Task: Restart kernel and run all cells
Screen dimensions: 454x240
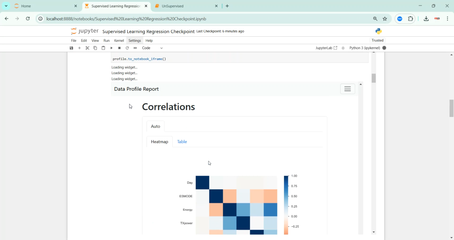Action: pyautogui.click(x=135, y=48)
